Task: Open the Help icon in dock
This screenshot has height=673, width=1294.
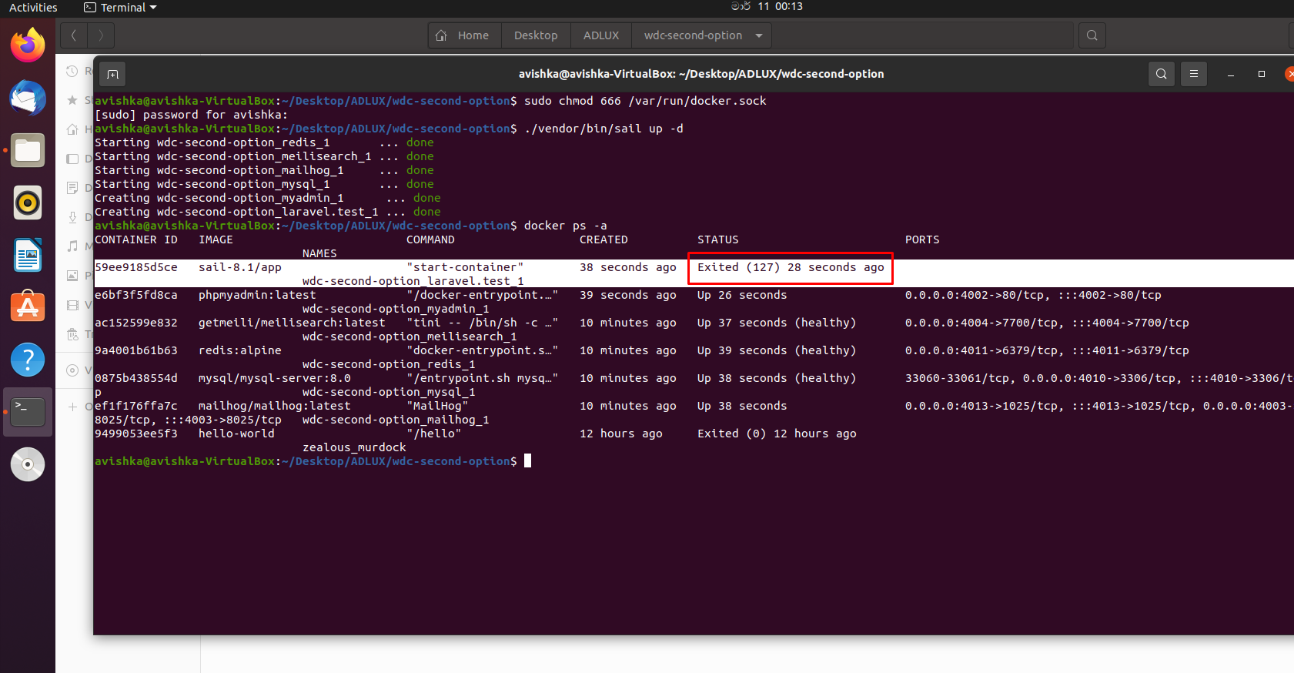Action: click(x=28, y=360)
